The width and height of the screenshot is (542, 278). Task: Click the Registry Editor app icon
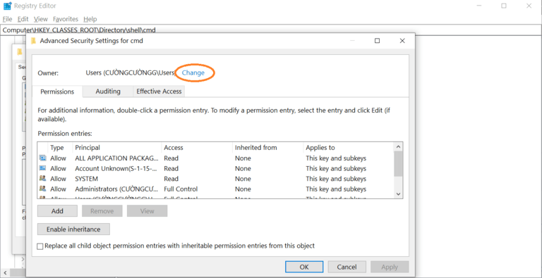[x=7, y=6]
